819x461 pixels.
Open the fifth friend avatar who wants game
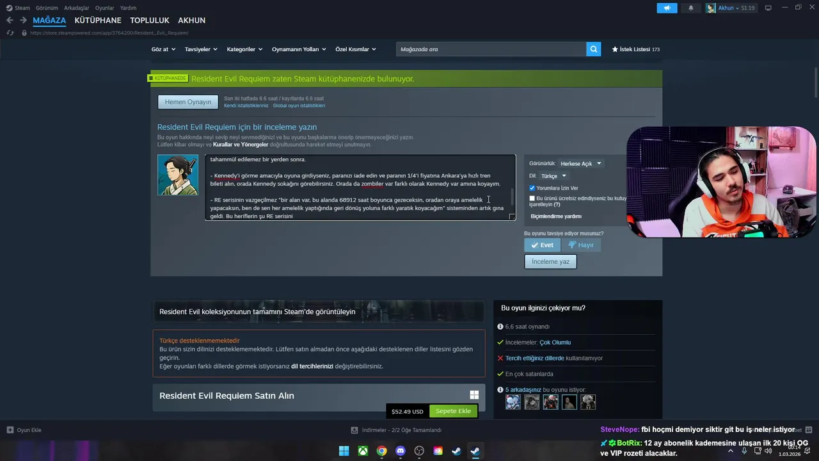pyautogui.click(x=588, y=401)
